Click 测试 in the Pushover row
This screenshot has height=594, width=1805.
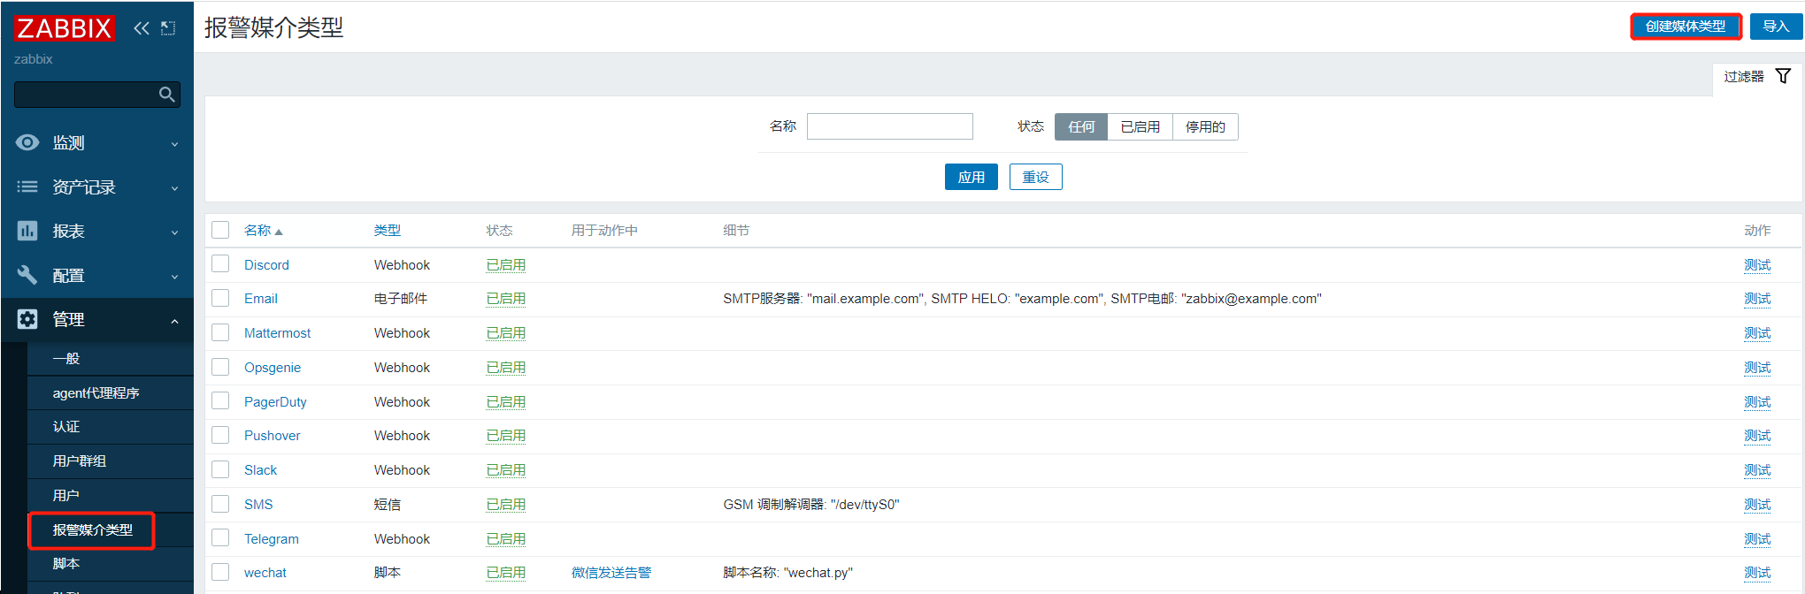pyautogui.click(x=1757, y=435)
